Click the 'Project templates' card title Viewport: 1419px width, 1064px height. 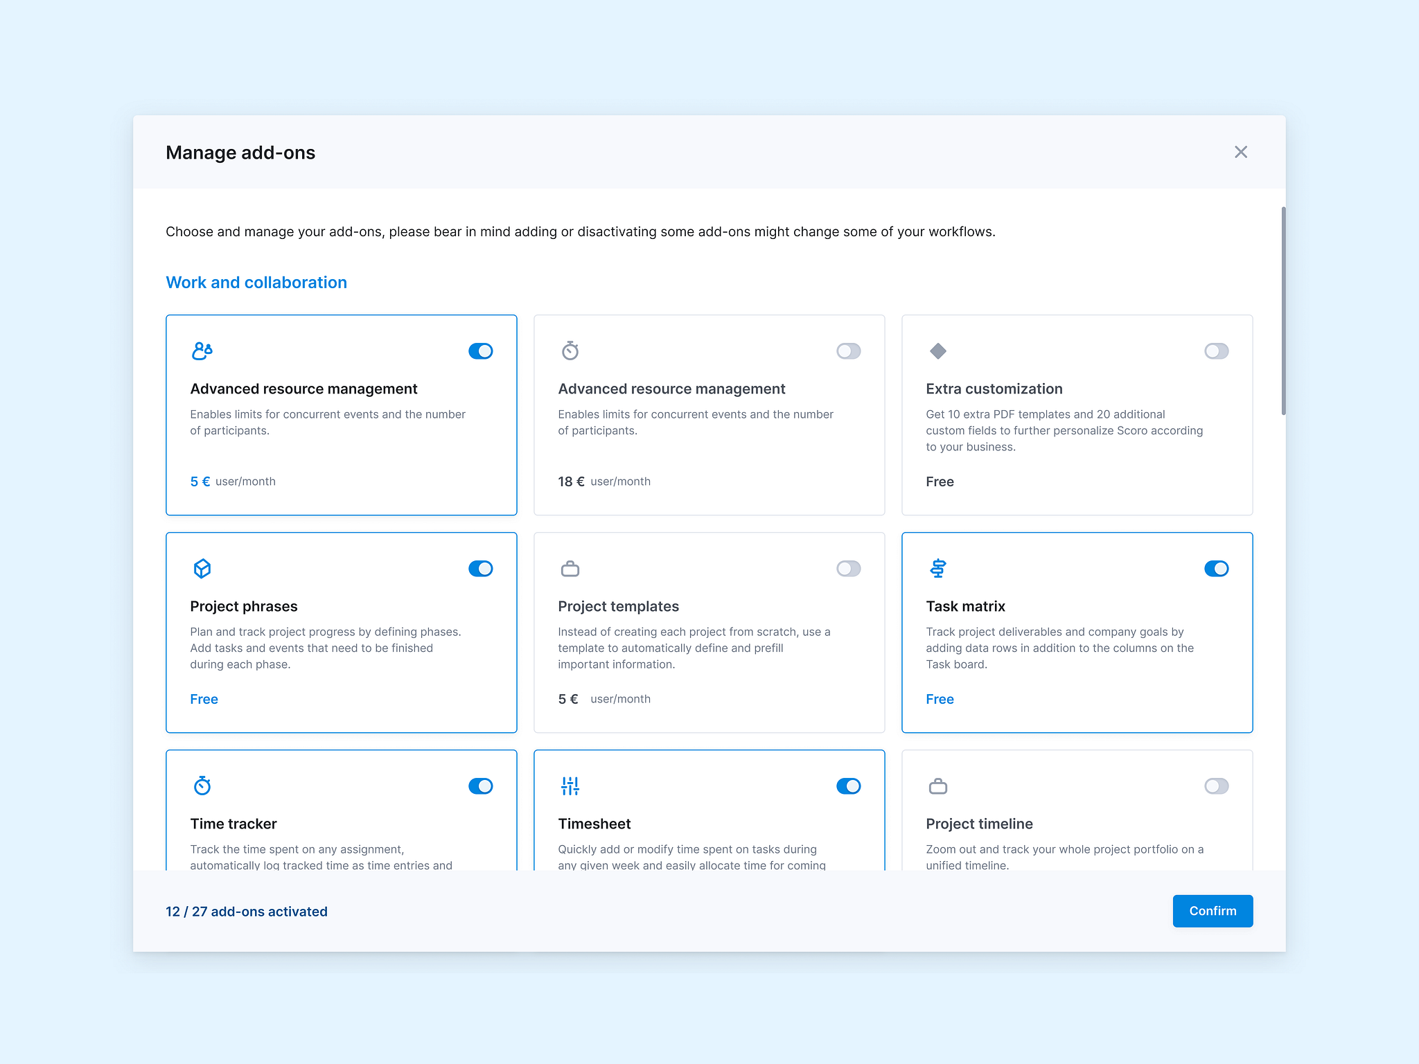coord(619,607)
